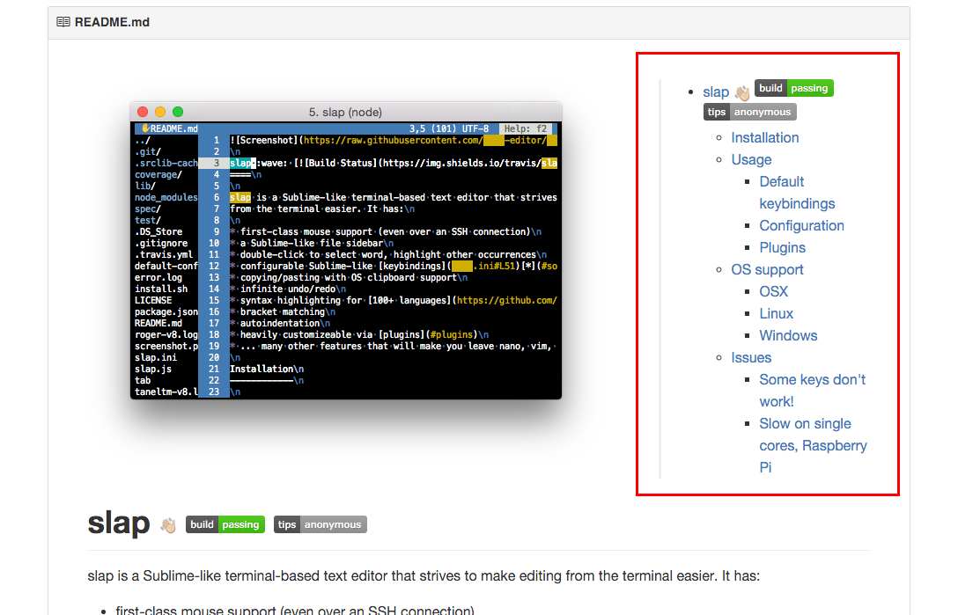Click 'install.sh' in the screenshot file sidebar
This screenshot has height=615, width=958.
(161, 289)
